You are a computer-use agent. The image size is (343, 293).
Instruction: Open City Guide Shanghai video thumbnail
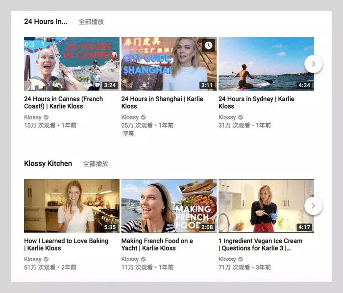coord(169,64)
